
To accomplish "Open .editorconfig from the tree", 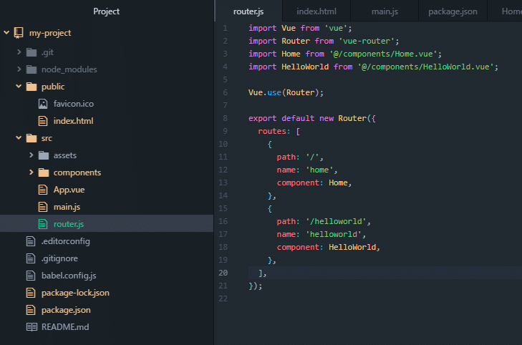I will tap(66, 241).
